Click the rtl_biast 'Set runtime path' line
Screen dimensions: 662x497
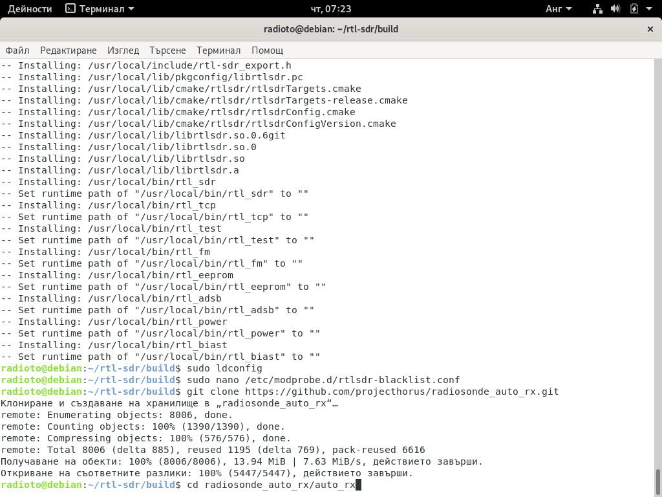(x=160, y=357)
